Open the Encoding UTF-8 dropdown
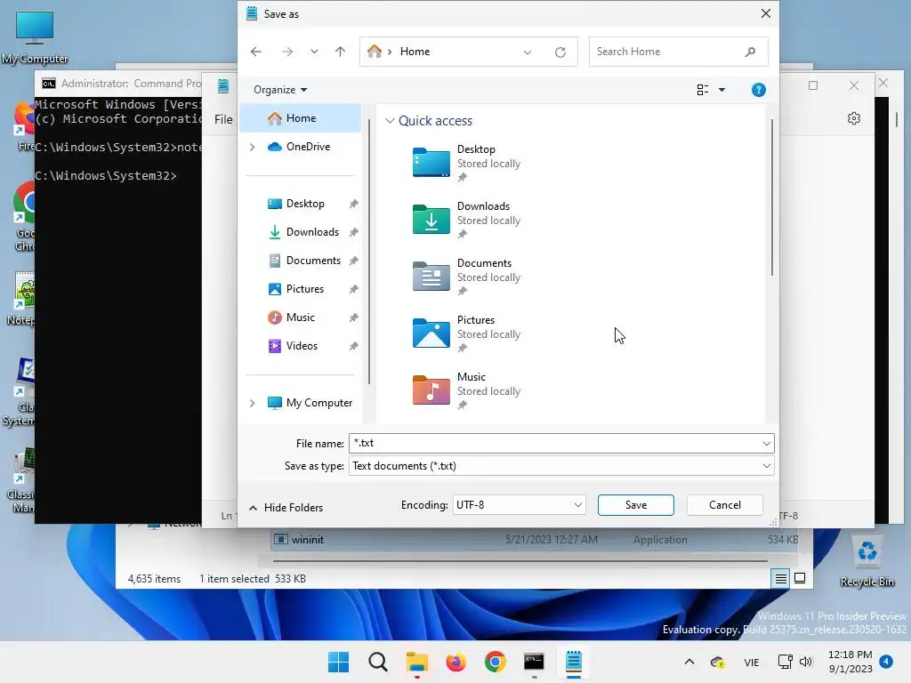The image size is (911, 683). tap(519, 505)
